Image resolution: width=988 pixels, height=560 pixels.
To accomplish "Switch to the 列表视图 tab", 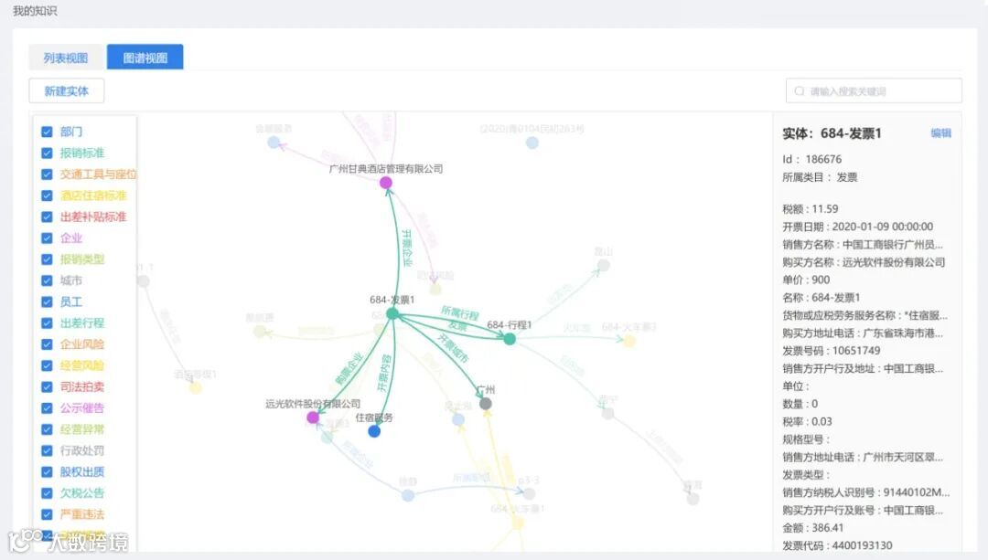I will point(66,58).
